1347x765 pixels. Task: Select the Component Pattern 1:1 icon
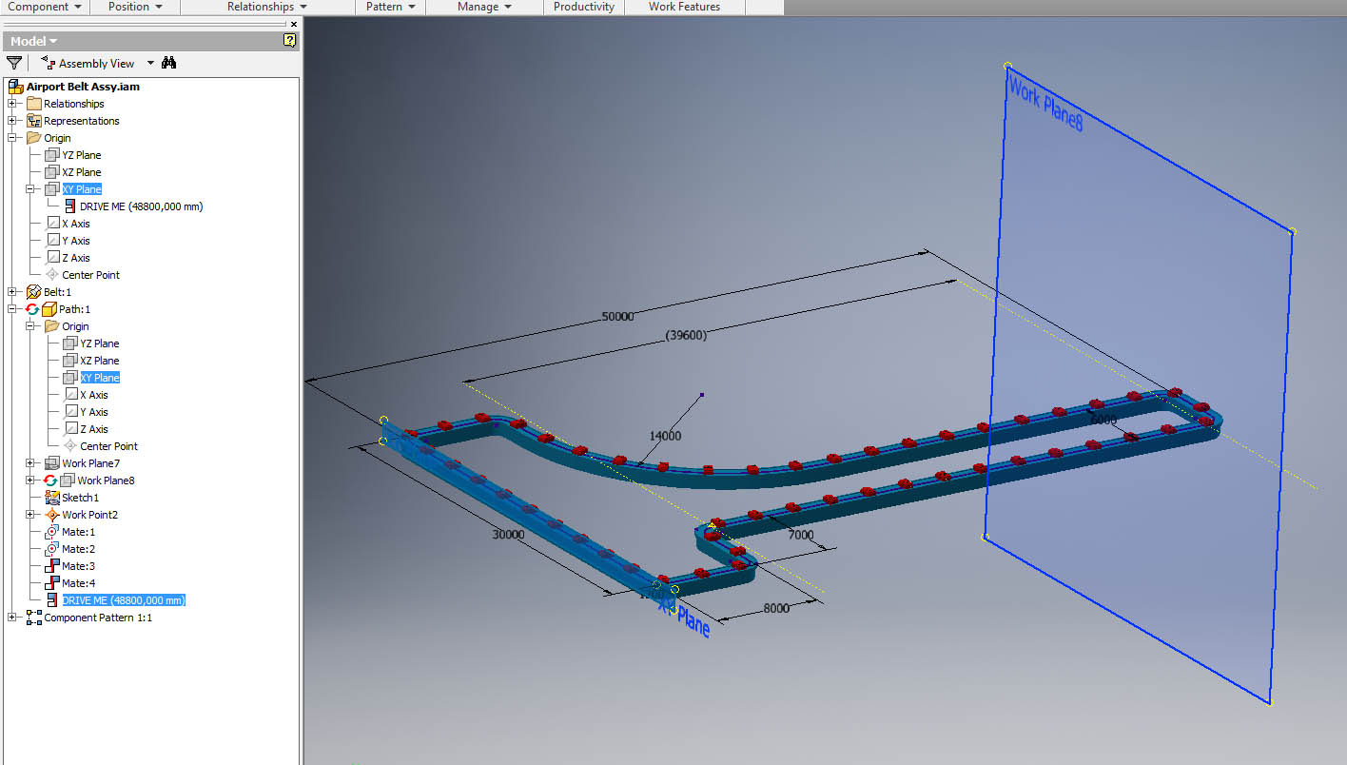click(x=34, y=618)
